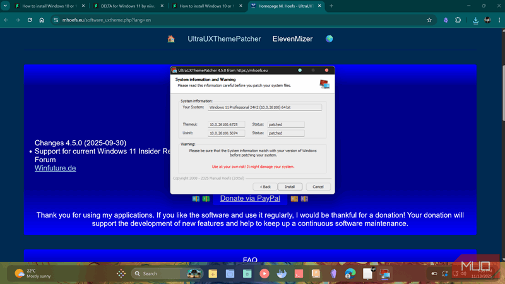Click the Install button in the patcher dialog
This screenshot has height=284, width=505.
pos(290,187)
